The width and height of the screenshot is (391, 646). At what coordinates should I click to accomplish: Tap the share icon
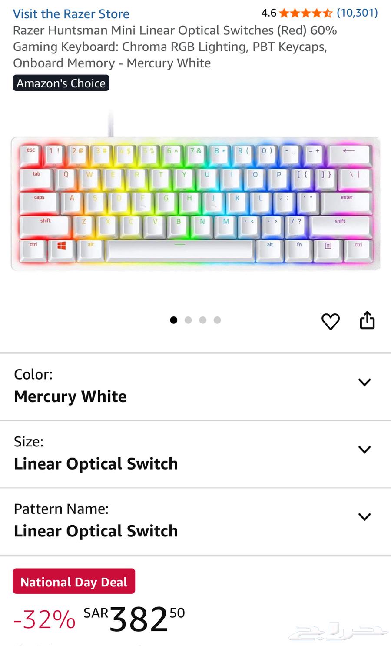click(367, 320)
